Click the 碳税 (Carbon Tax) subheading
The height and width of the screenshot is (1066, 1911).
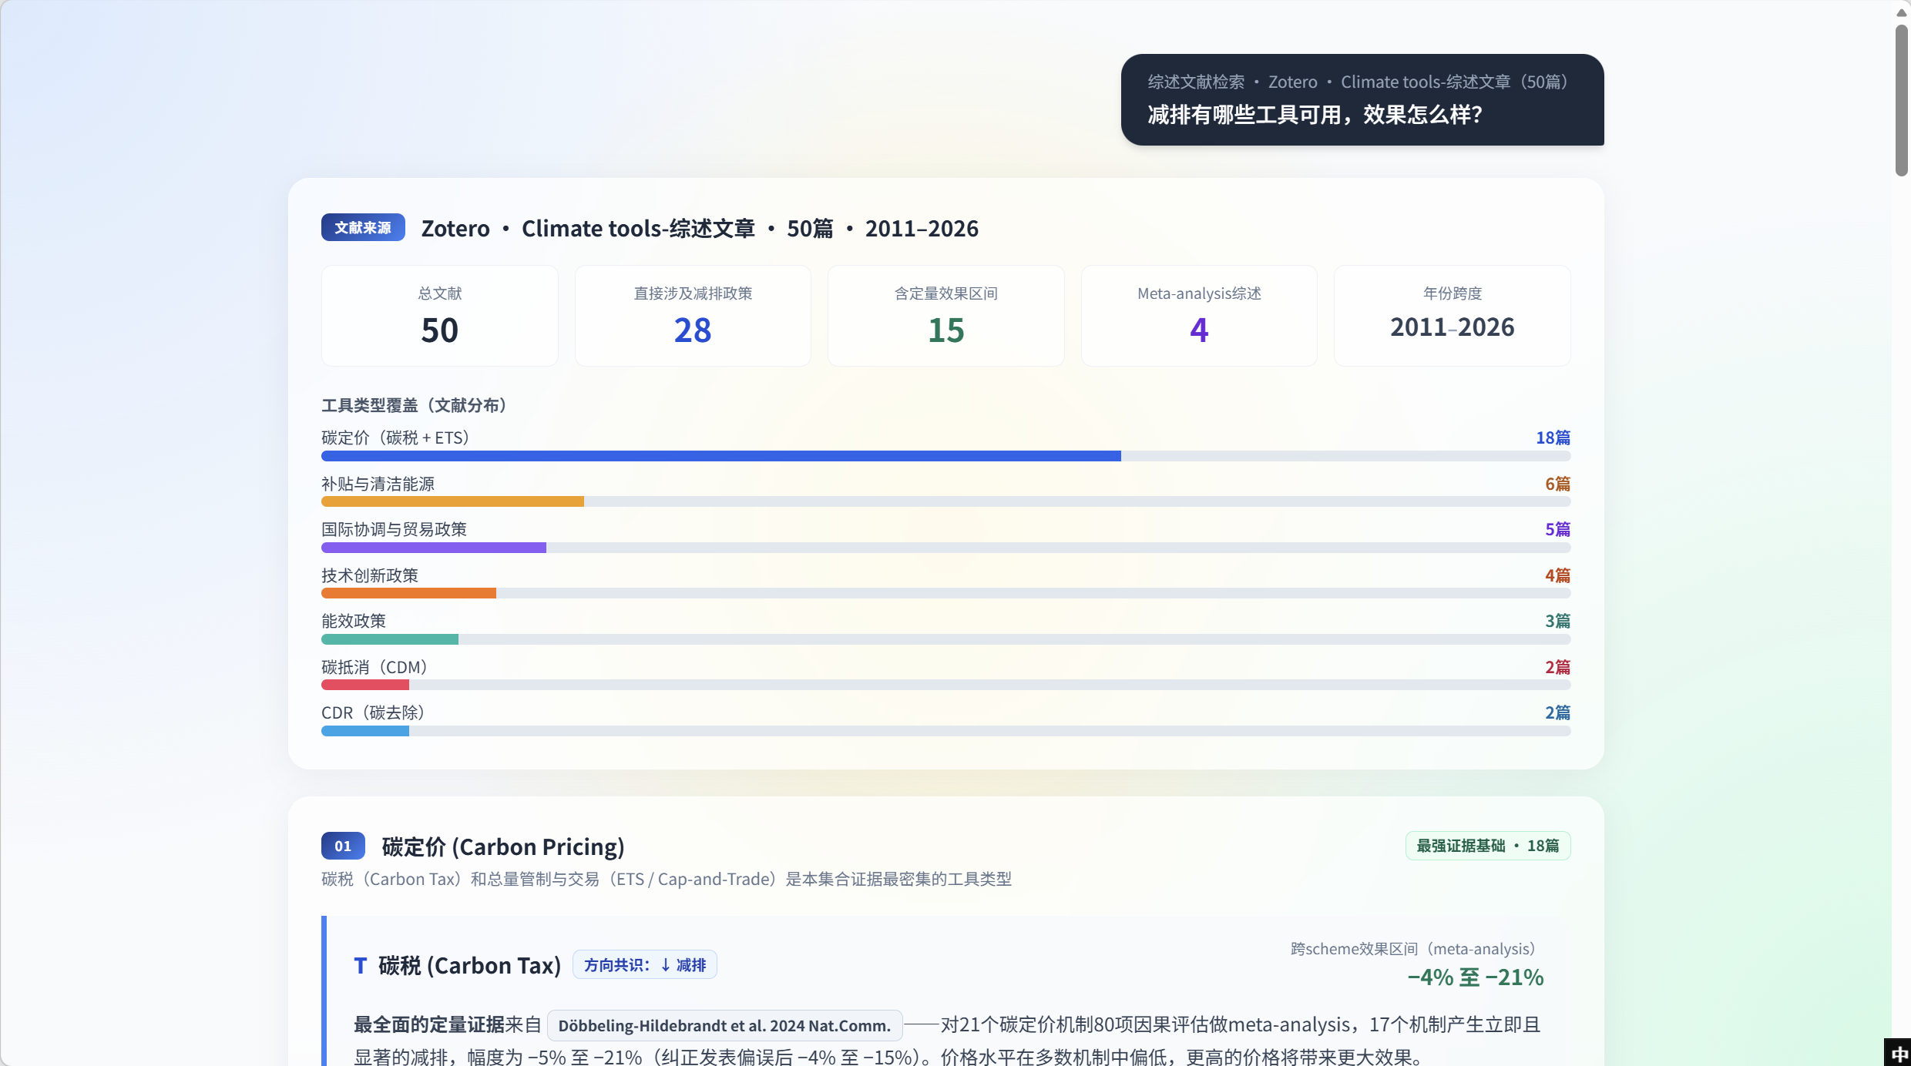coord(470,965)
